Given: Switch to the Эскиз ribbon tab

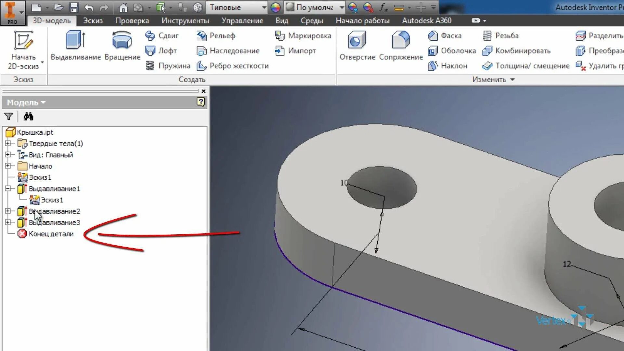Looking at the screenshot, I should point(93,20).
